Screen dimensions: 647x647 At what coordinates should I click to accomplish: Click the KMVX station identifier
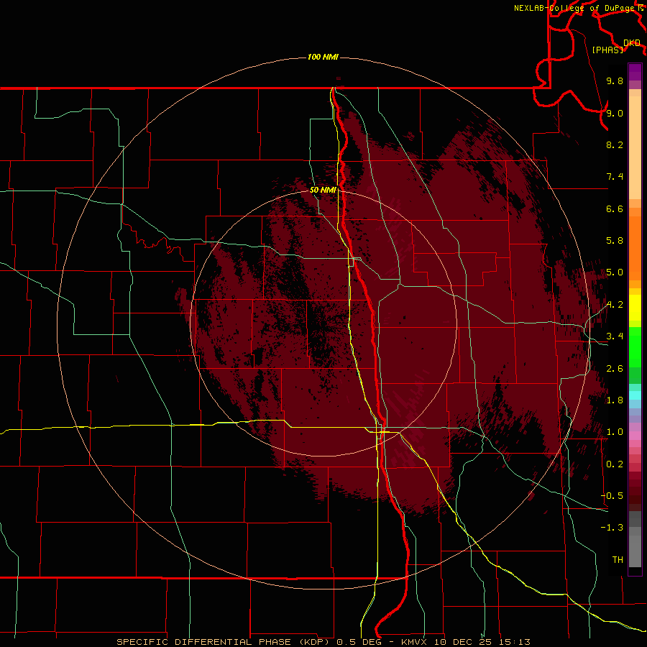413,642
